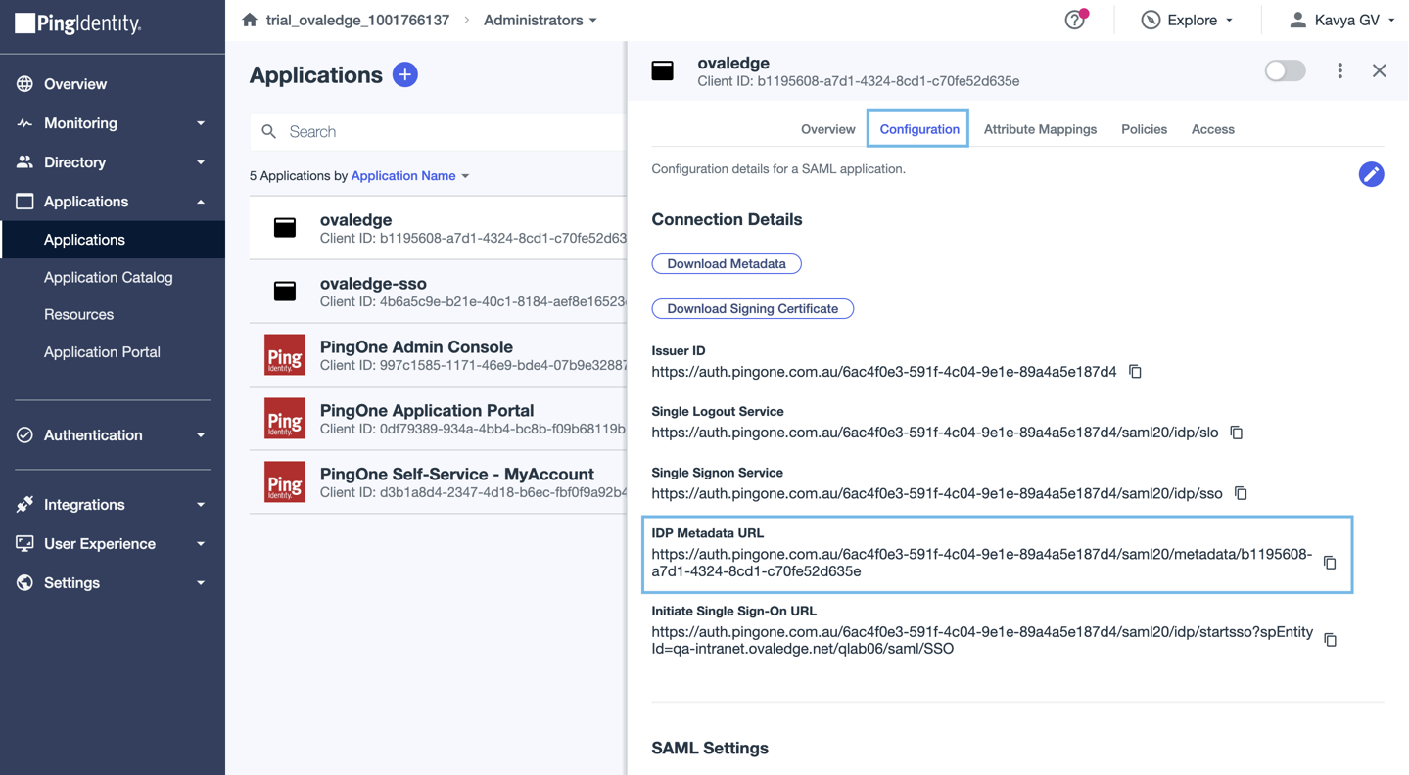Click the applications Search field
Screen dimensions: 1409x775
[438, 131]
